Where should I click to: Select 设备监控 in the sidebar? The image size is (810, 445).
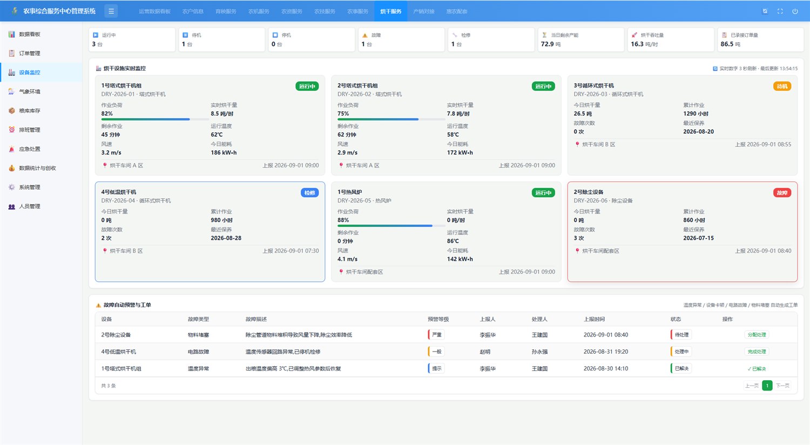click(x=41, y=72)
